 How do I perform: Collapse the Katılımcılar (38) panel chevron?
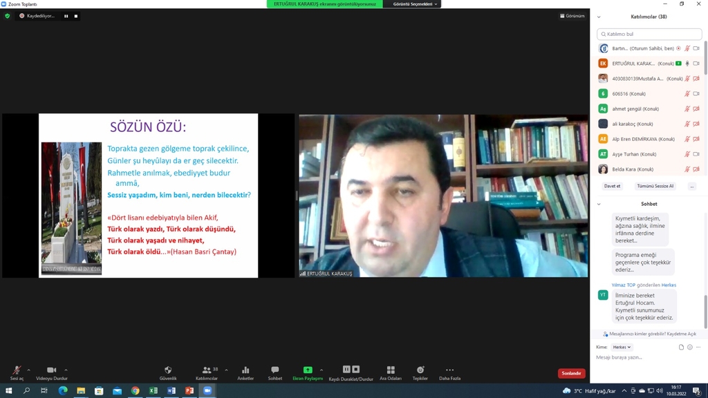tap(599, 17)
